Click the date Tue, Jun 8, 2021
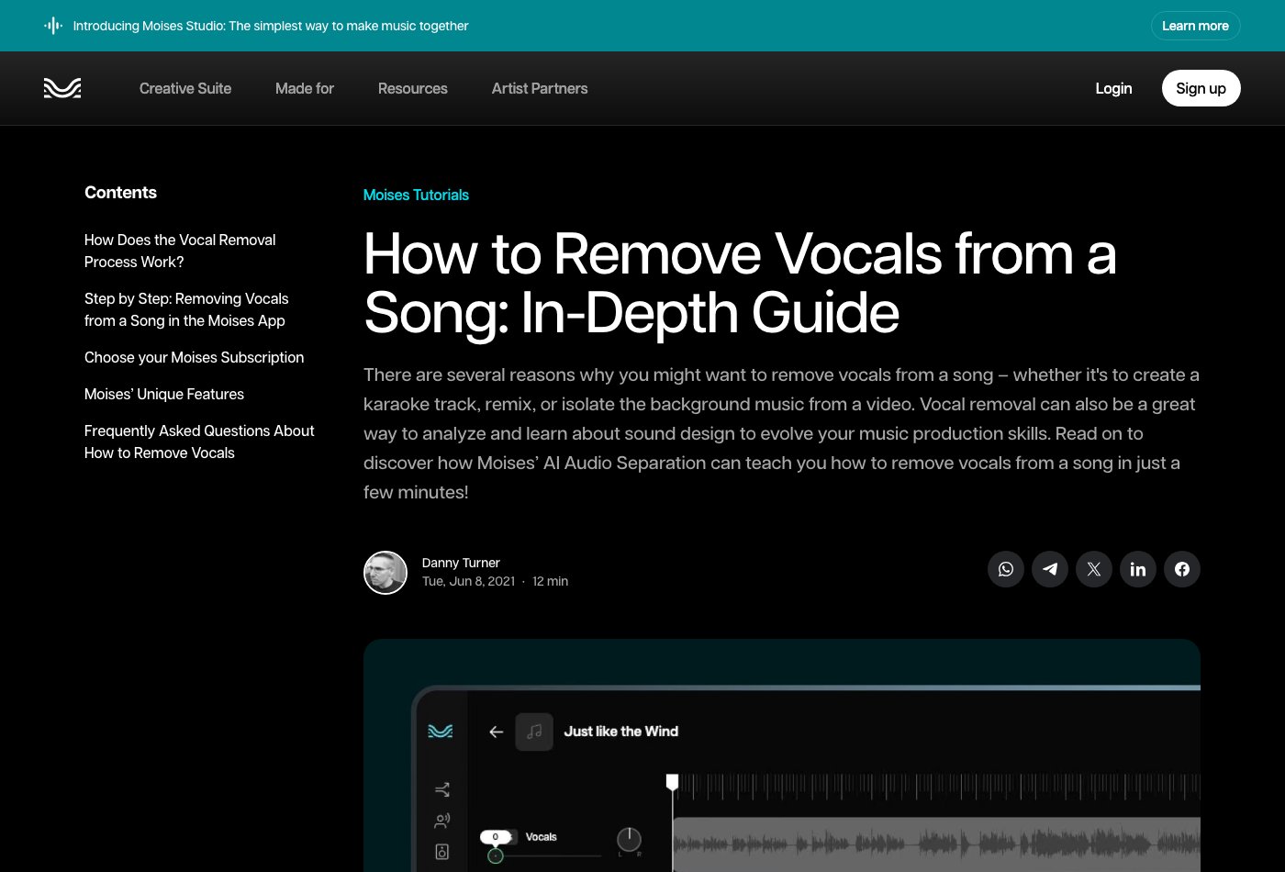 (468, 581)
